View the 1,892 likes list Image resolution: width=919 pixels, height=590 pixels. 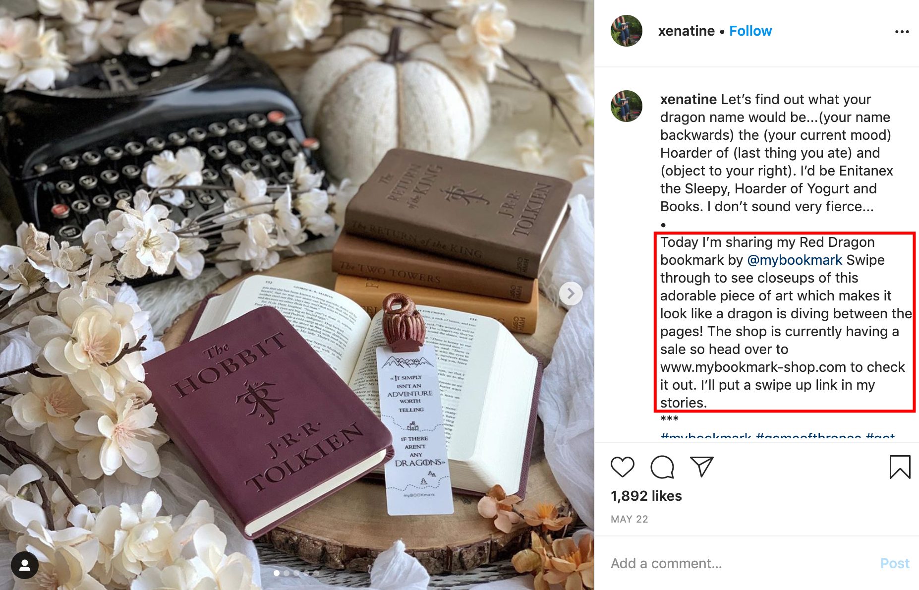[646, 496]
